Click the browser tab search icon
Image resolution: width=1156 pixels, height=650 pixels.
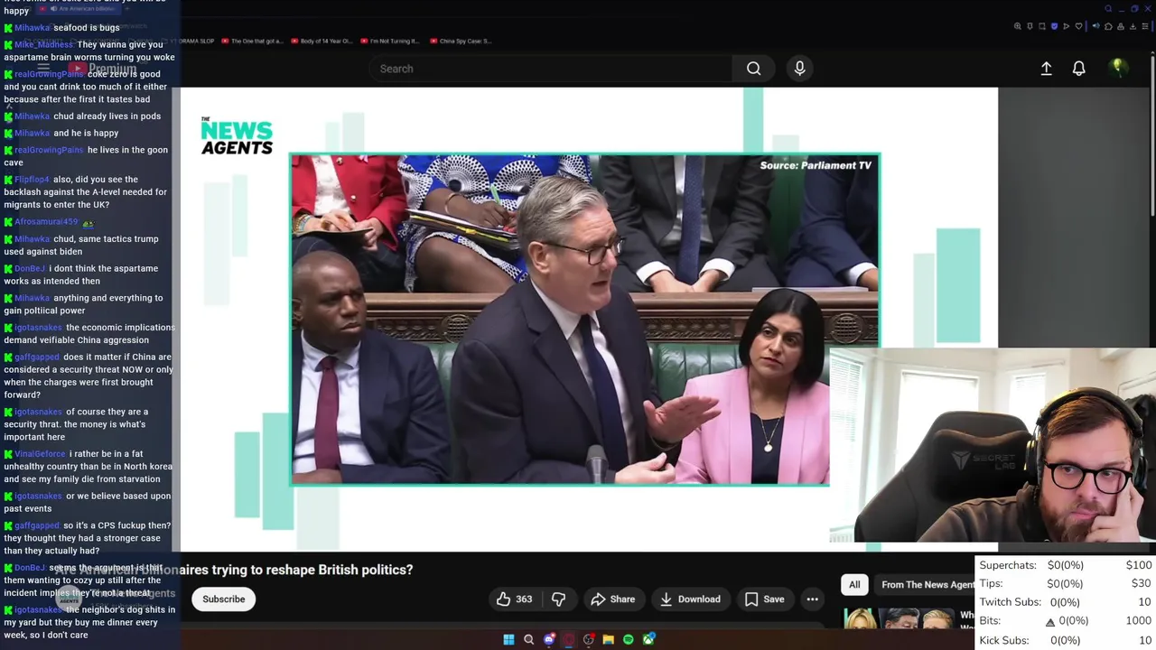(1108, 8)
